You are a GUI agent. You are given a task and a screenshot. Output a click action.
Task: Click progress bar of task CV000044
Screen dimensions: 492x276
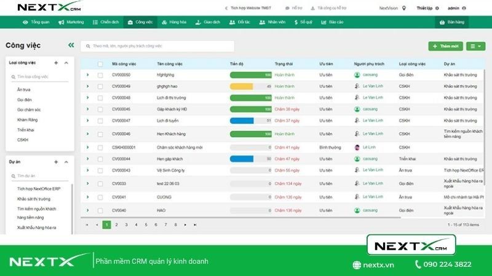(x=251, y=159)
